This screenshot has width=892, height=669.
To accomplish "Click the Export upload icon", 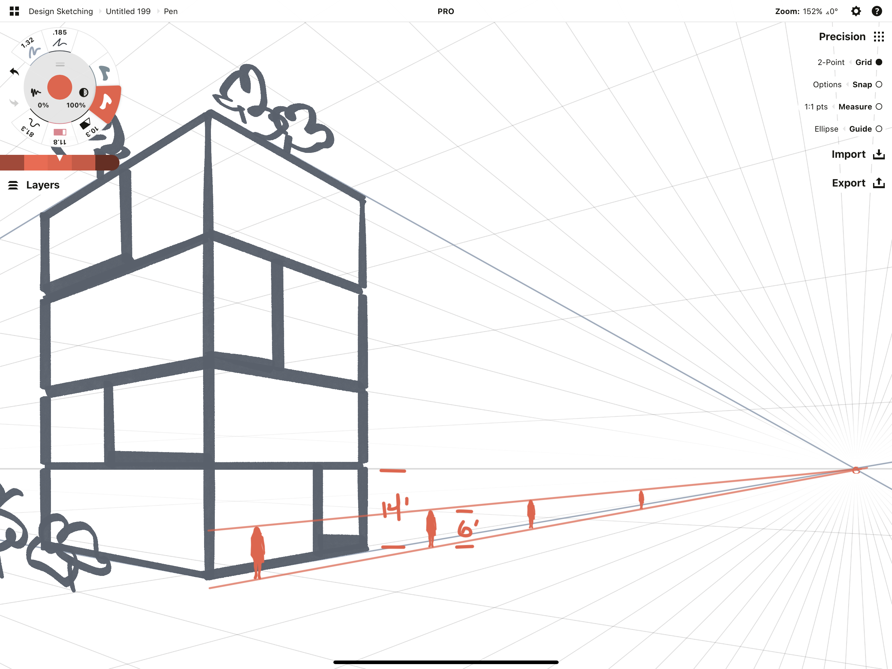I will (878, 183).
